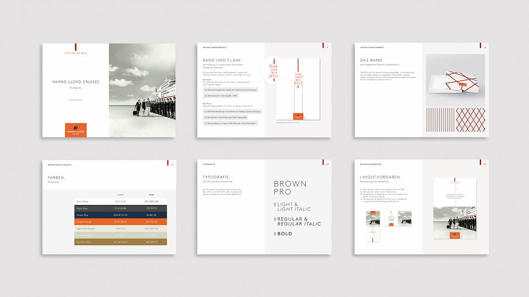Click the rule box mentioning Schriftgröße 33%

(x=220, y=96)
